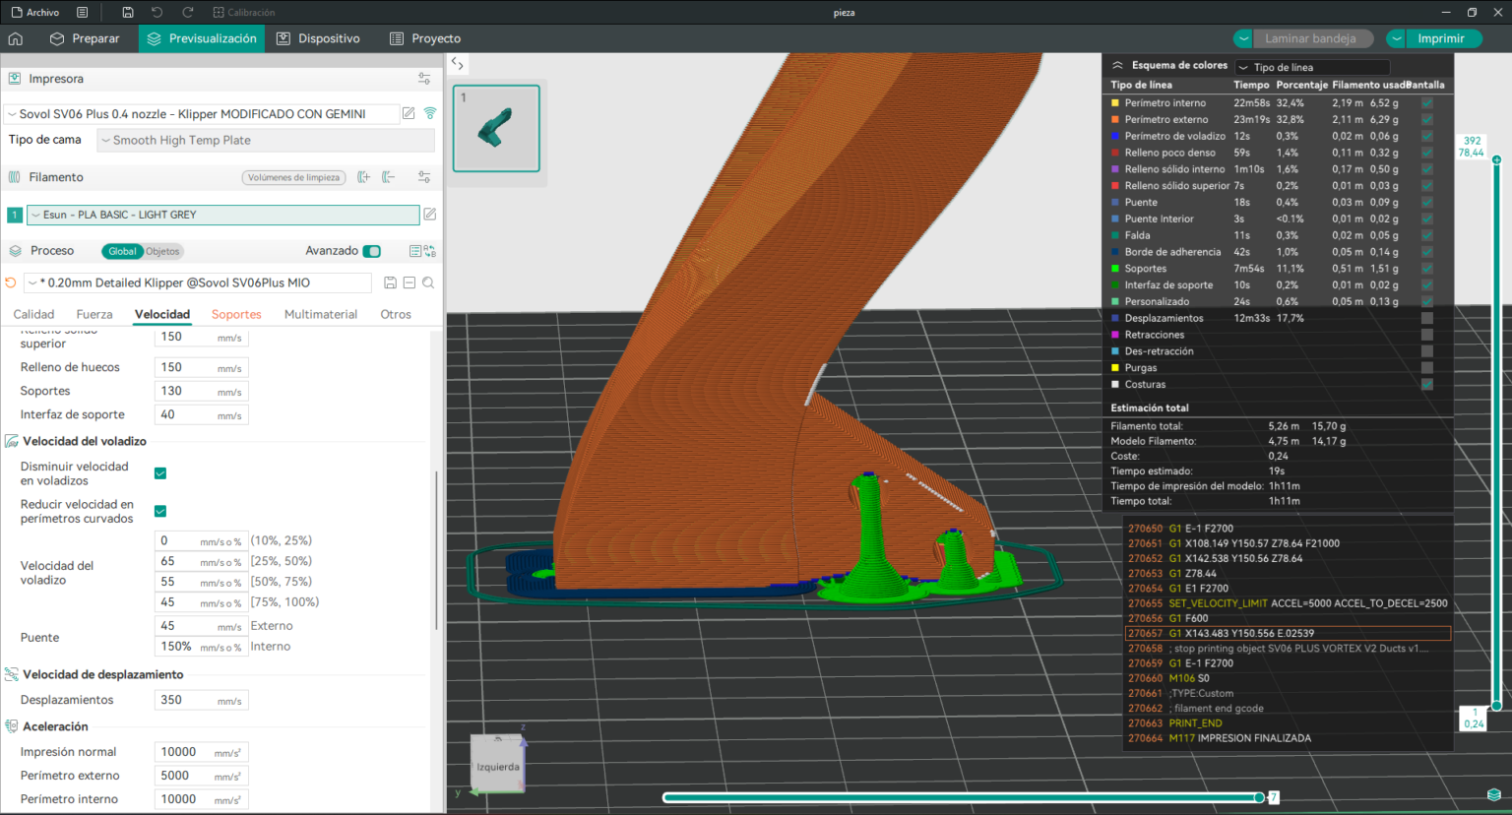Toggle Desplazamientos visibility checkbox in legend
The image size is (1512, 815).
click(1426, 318)
